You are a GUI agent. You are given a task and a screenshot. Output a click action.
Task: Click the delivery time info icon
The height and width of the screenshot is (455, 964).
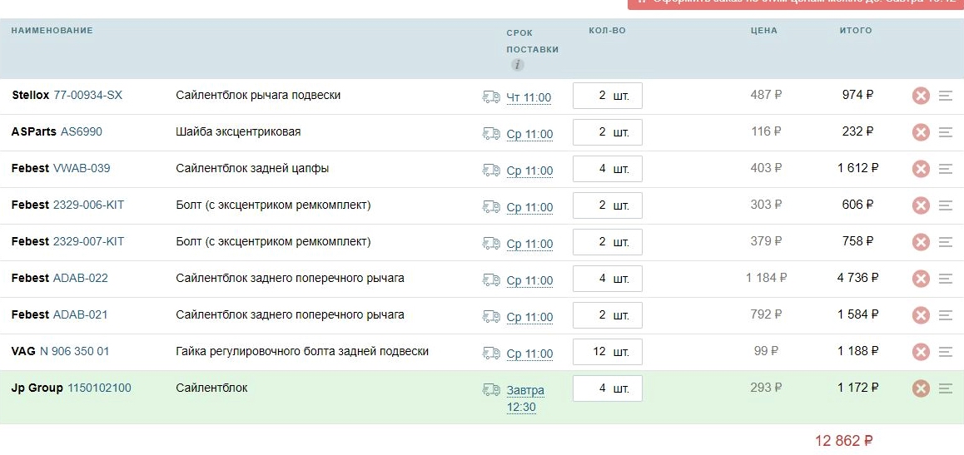click(x=517, y=65)
